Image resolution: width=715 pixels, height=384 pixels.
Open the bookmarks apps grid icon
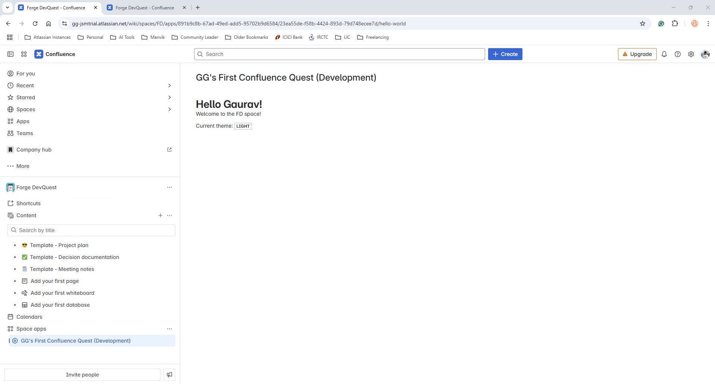[10, 37]
